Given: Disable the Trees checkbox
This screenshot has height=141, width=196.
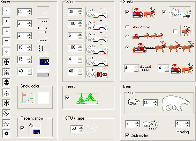Looking at the screenshot, I should (x=68, y=98).
